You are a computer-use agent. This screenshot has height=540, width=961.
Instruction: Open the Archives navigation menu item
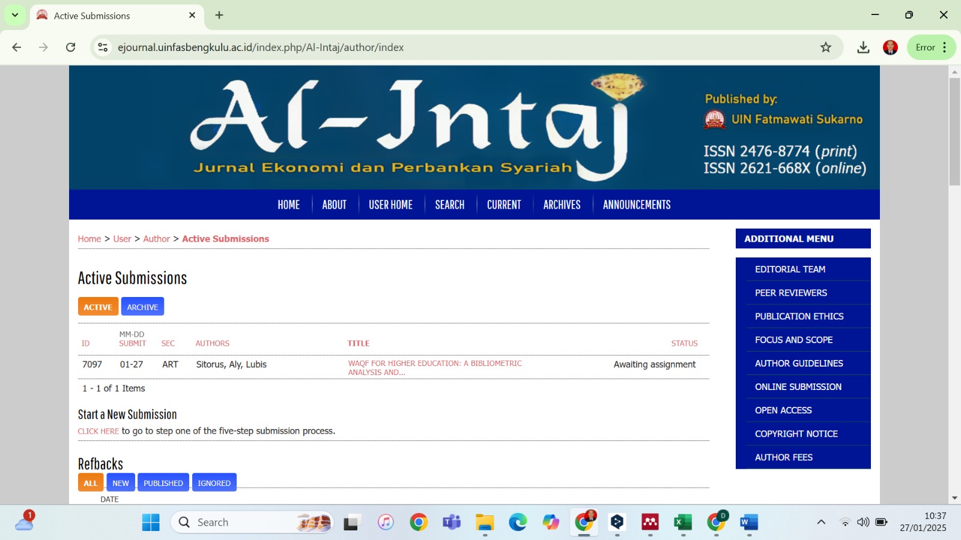562,205
